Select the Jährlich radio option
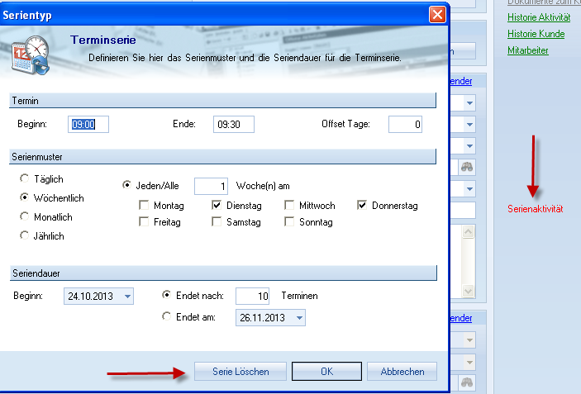Viewport: 581px width, 394px height. click(25, 236)
